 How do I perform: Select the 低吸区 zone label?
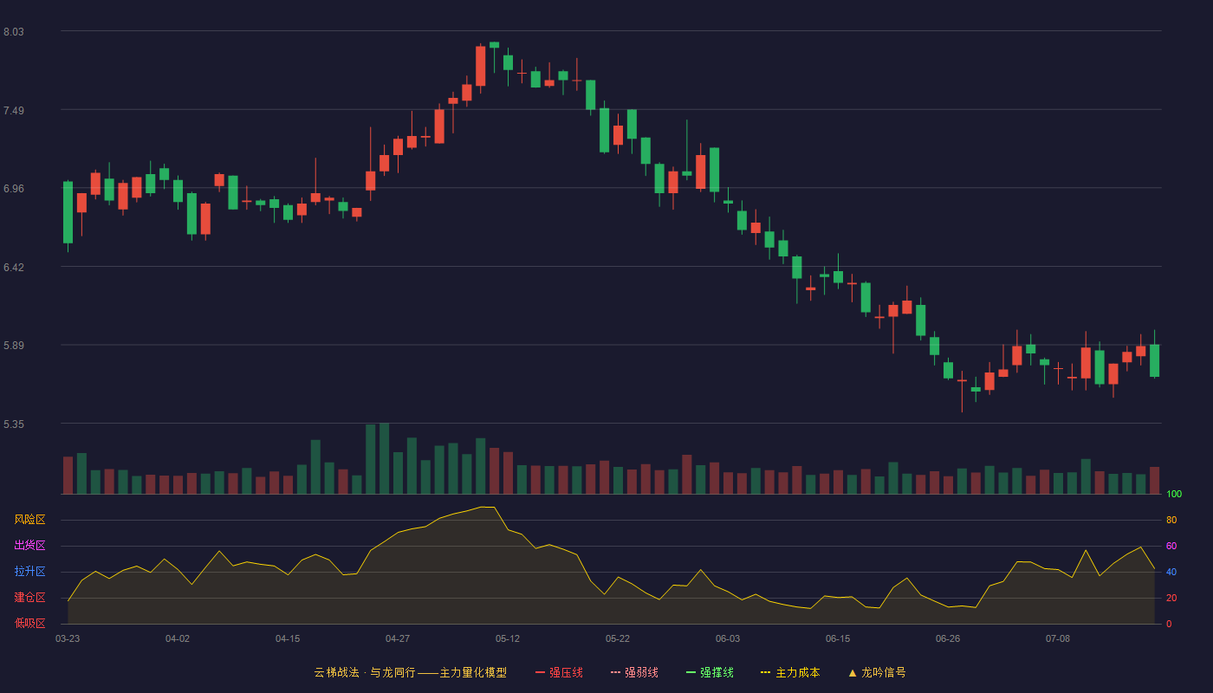[x=29, y=623]
